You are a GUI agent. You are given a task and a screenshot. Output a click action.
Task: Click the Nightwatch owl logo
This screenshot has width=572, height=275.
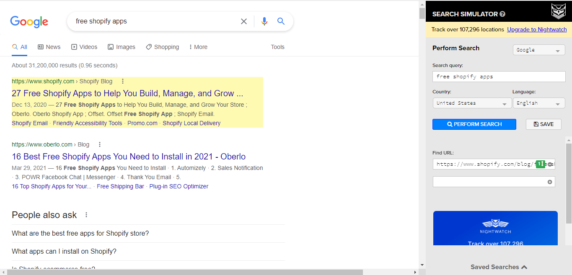[x=558, y=11]
